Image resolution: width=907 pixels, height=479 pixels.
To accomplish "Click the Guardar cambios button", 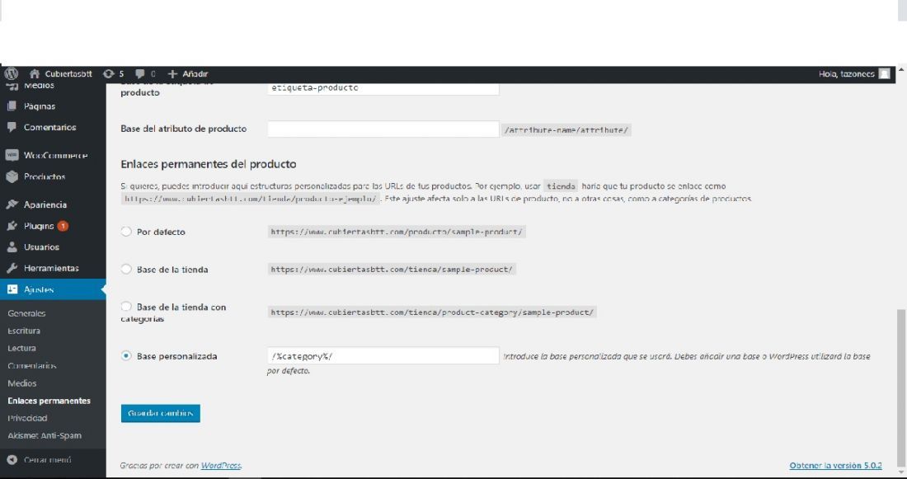I will (x=161, y=414).
